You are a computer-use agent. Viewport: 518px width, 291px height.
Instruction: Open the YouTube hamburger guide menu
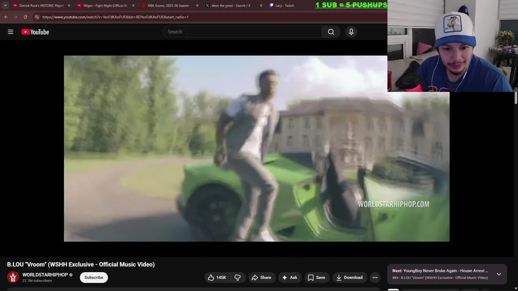coord(11,32)
